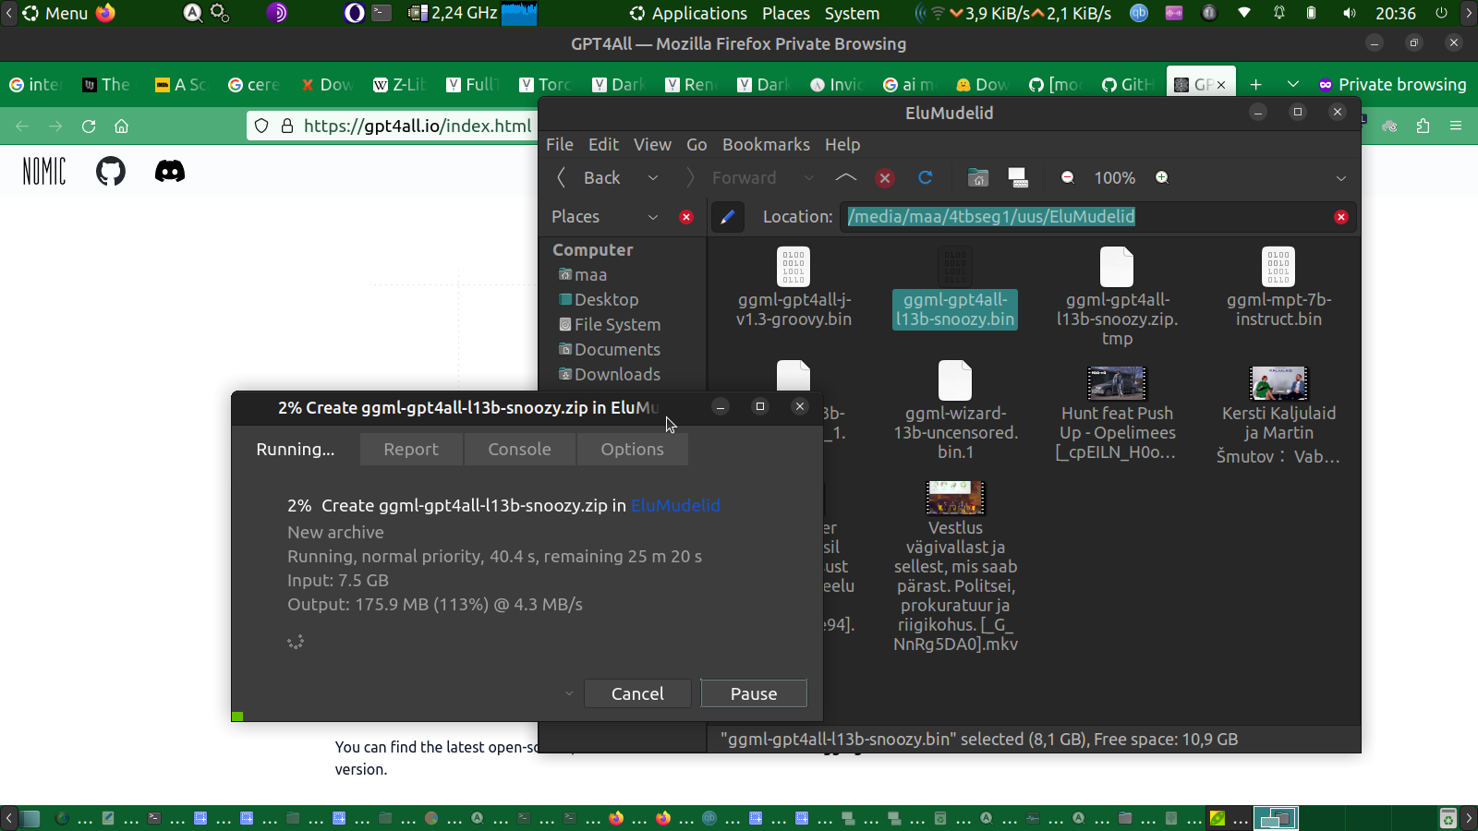Select ggml-gpt4all-l13b-snoozy.zip.tmp file icon
1478x831 pixels.
tap(1117, 267)
